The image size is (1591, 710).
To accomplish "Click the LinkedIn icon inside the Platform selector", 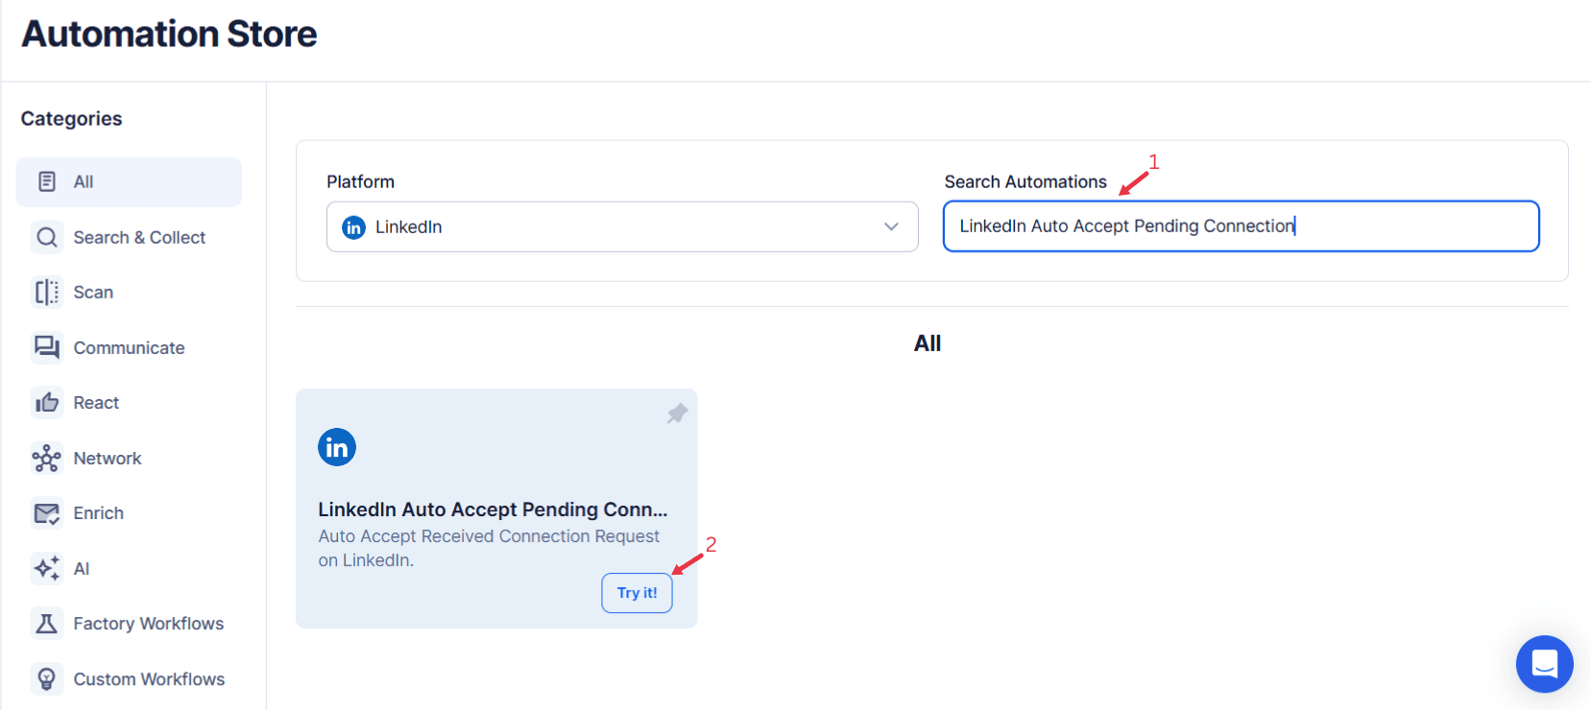I will point(353,226).
